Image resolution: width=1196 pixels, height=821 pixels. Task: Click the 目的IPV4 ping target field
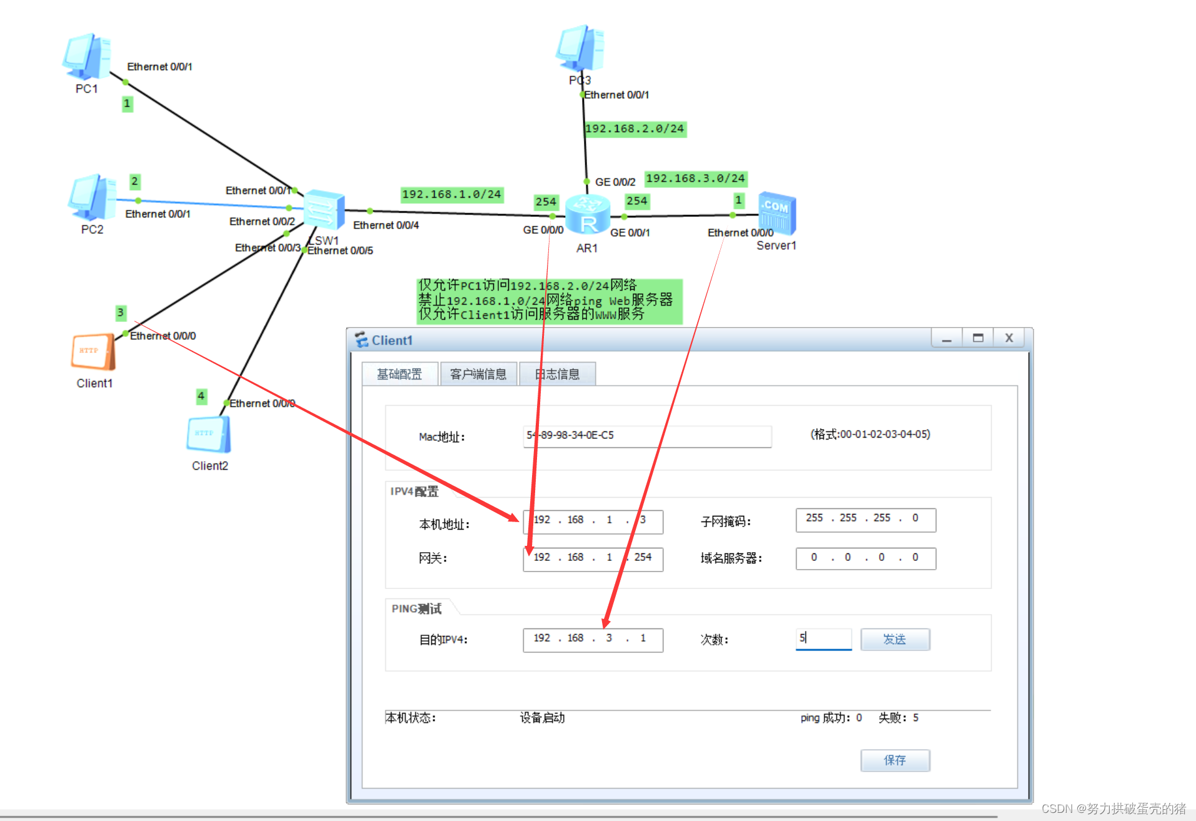point(592,639)
